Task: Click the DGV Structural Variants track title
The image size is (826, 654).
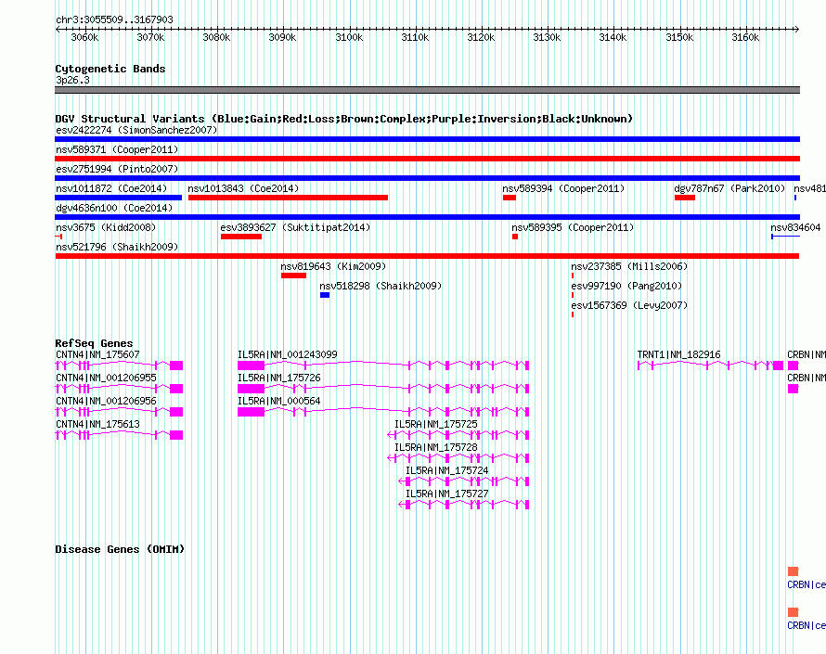Action: 344,119
